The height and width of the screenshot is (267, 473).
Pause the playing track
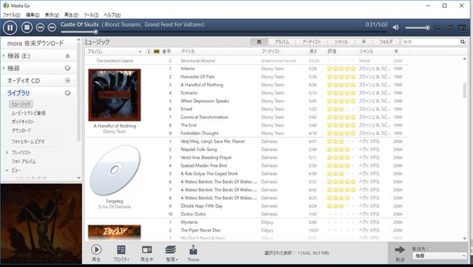click(10, 27)
